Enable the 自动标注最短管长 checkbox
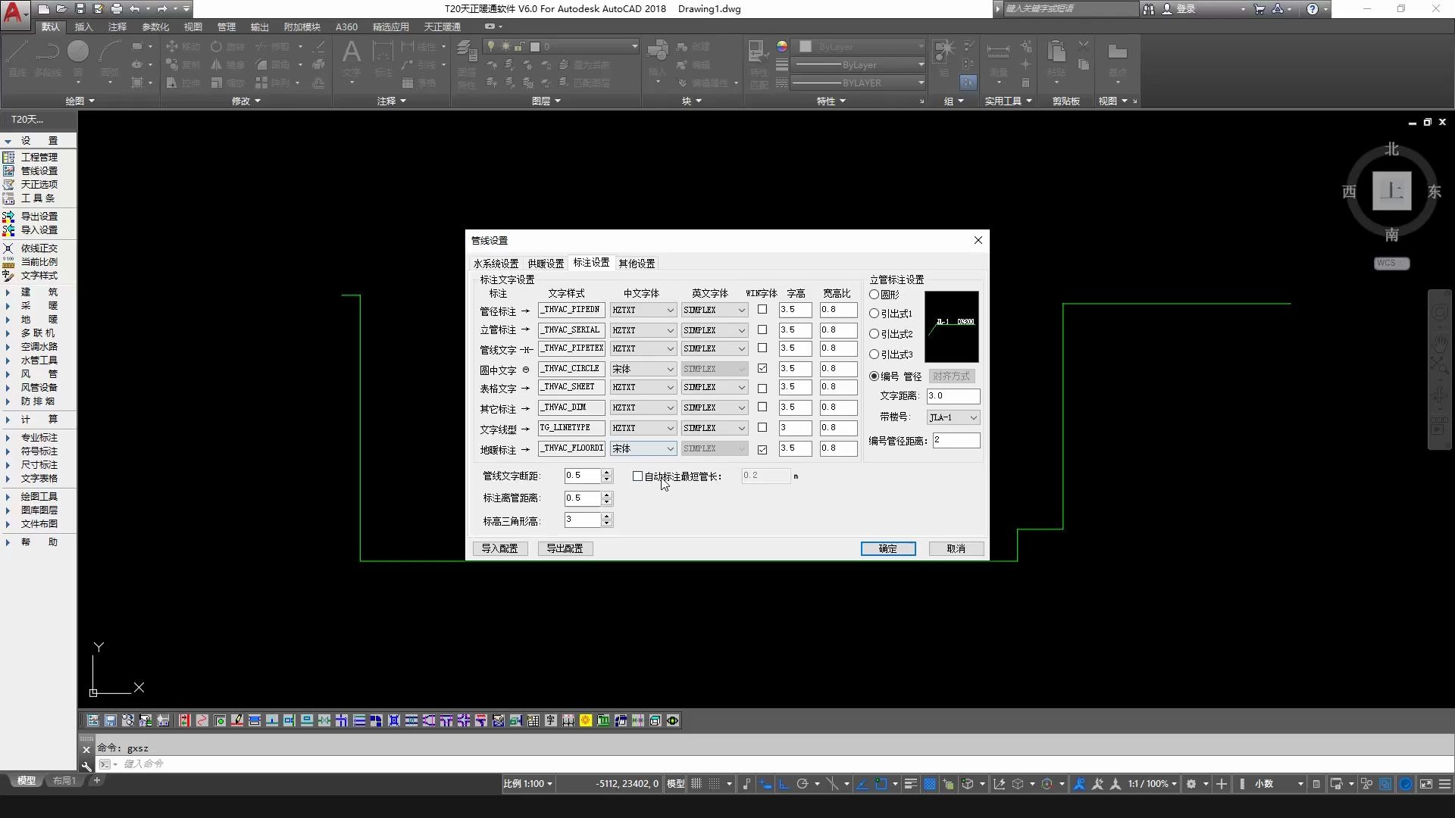The image size is (1455, 818). click(637, 476)
